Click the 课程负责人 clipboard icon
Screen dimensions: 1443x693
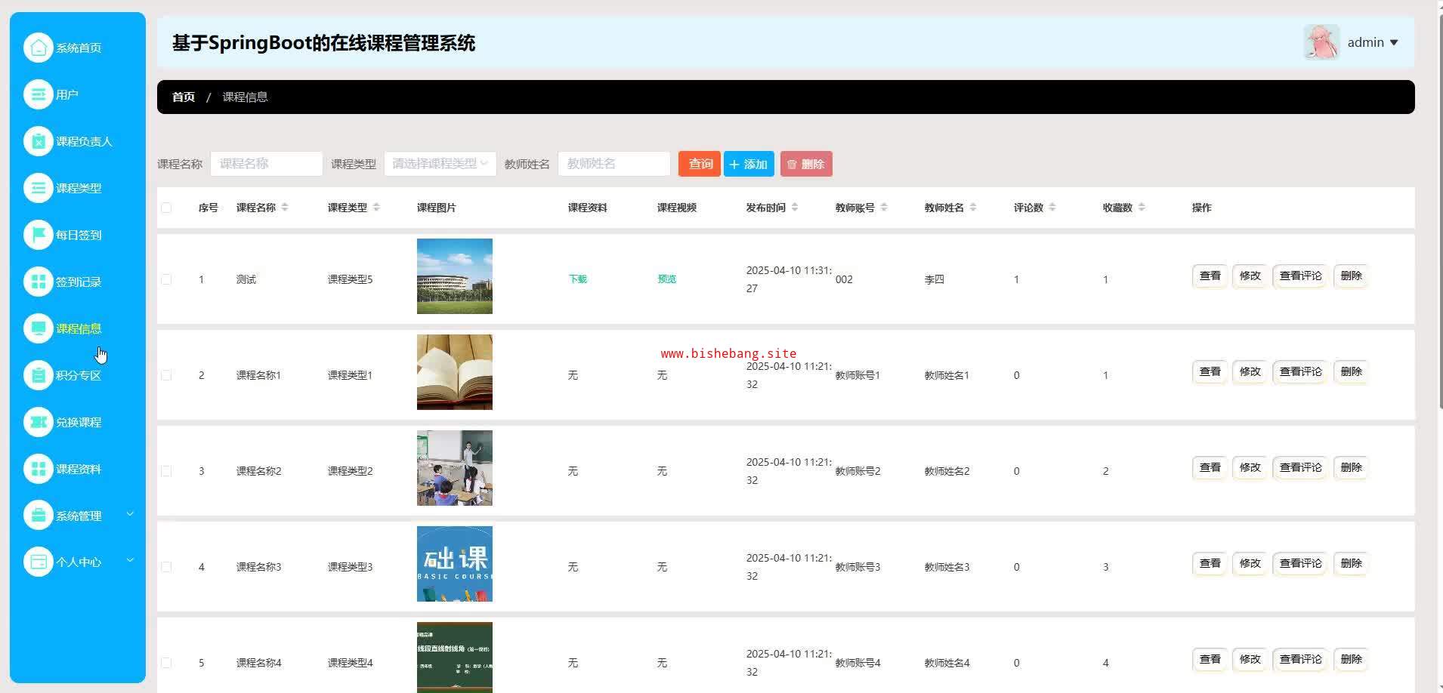coord(38,141)
